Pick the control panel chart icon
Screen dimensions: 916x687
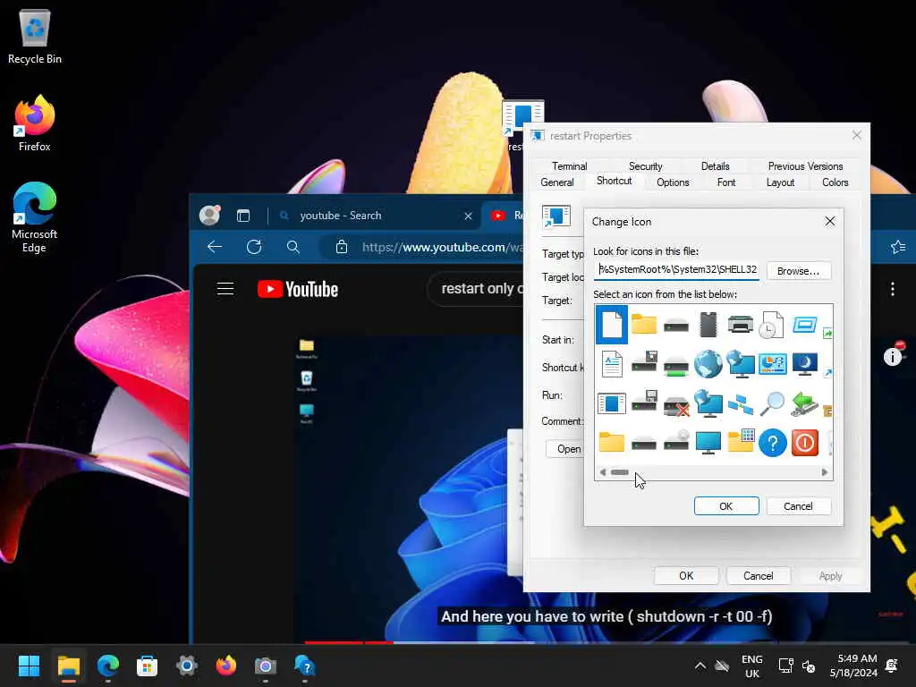tap(772, 364)
